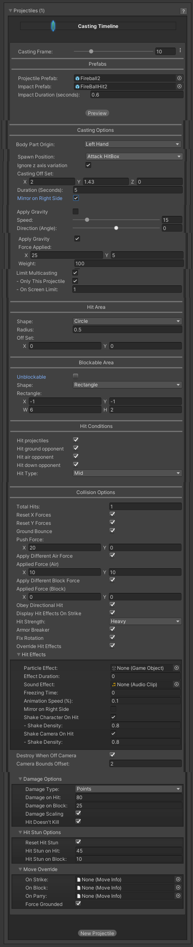This screenshot has height=947, width=193.
Task: Collapse the Hit Effects foldout
Action: click(x=18, y=655)
